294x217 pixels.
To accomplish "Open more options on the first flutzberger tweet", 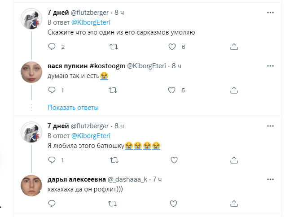I will tap(270, 13).
